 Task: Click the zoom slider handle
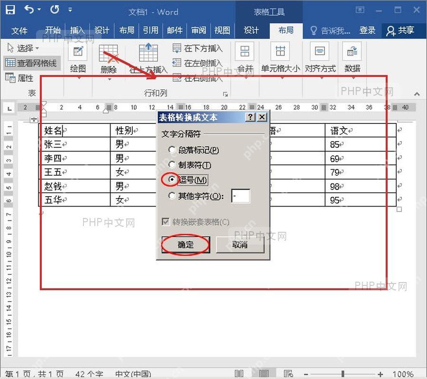343,374
